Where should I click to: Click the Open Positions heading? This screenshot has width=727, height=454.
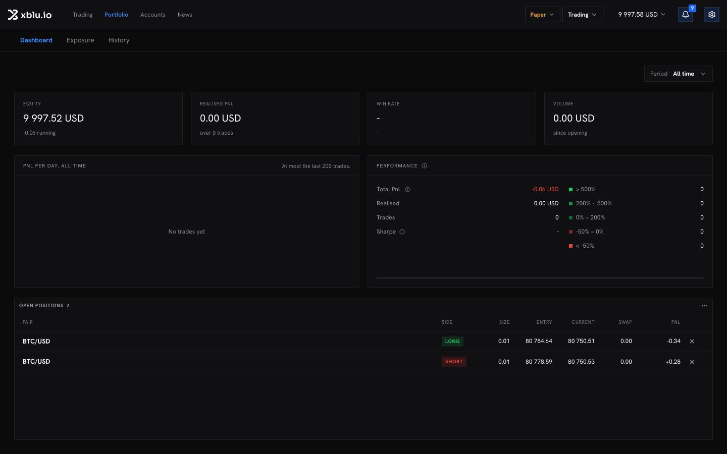point(41,306)
